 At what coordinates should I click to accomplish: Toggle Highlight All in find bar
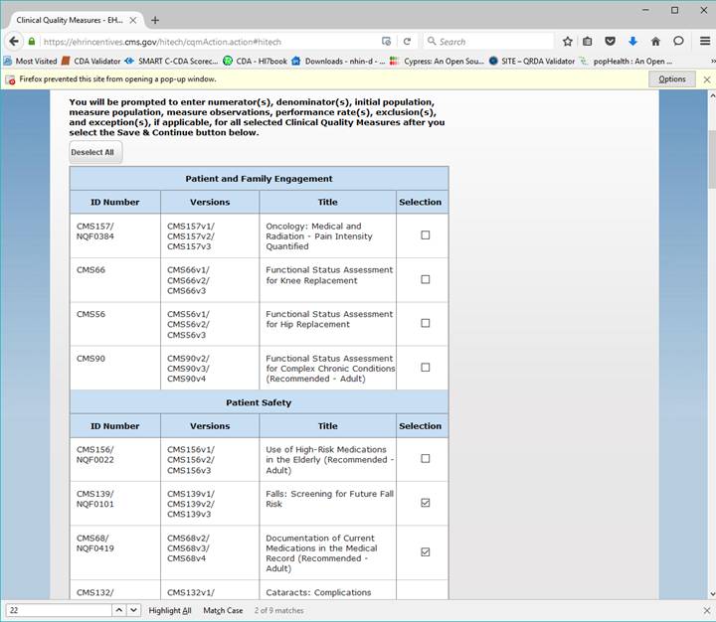tap(169, 610)
